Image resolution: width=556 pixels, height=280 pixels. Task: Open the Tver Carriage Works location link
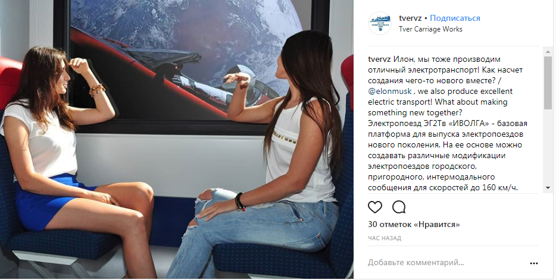(430, 29)
